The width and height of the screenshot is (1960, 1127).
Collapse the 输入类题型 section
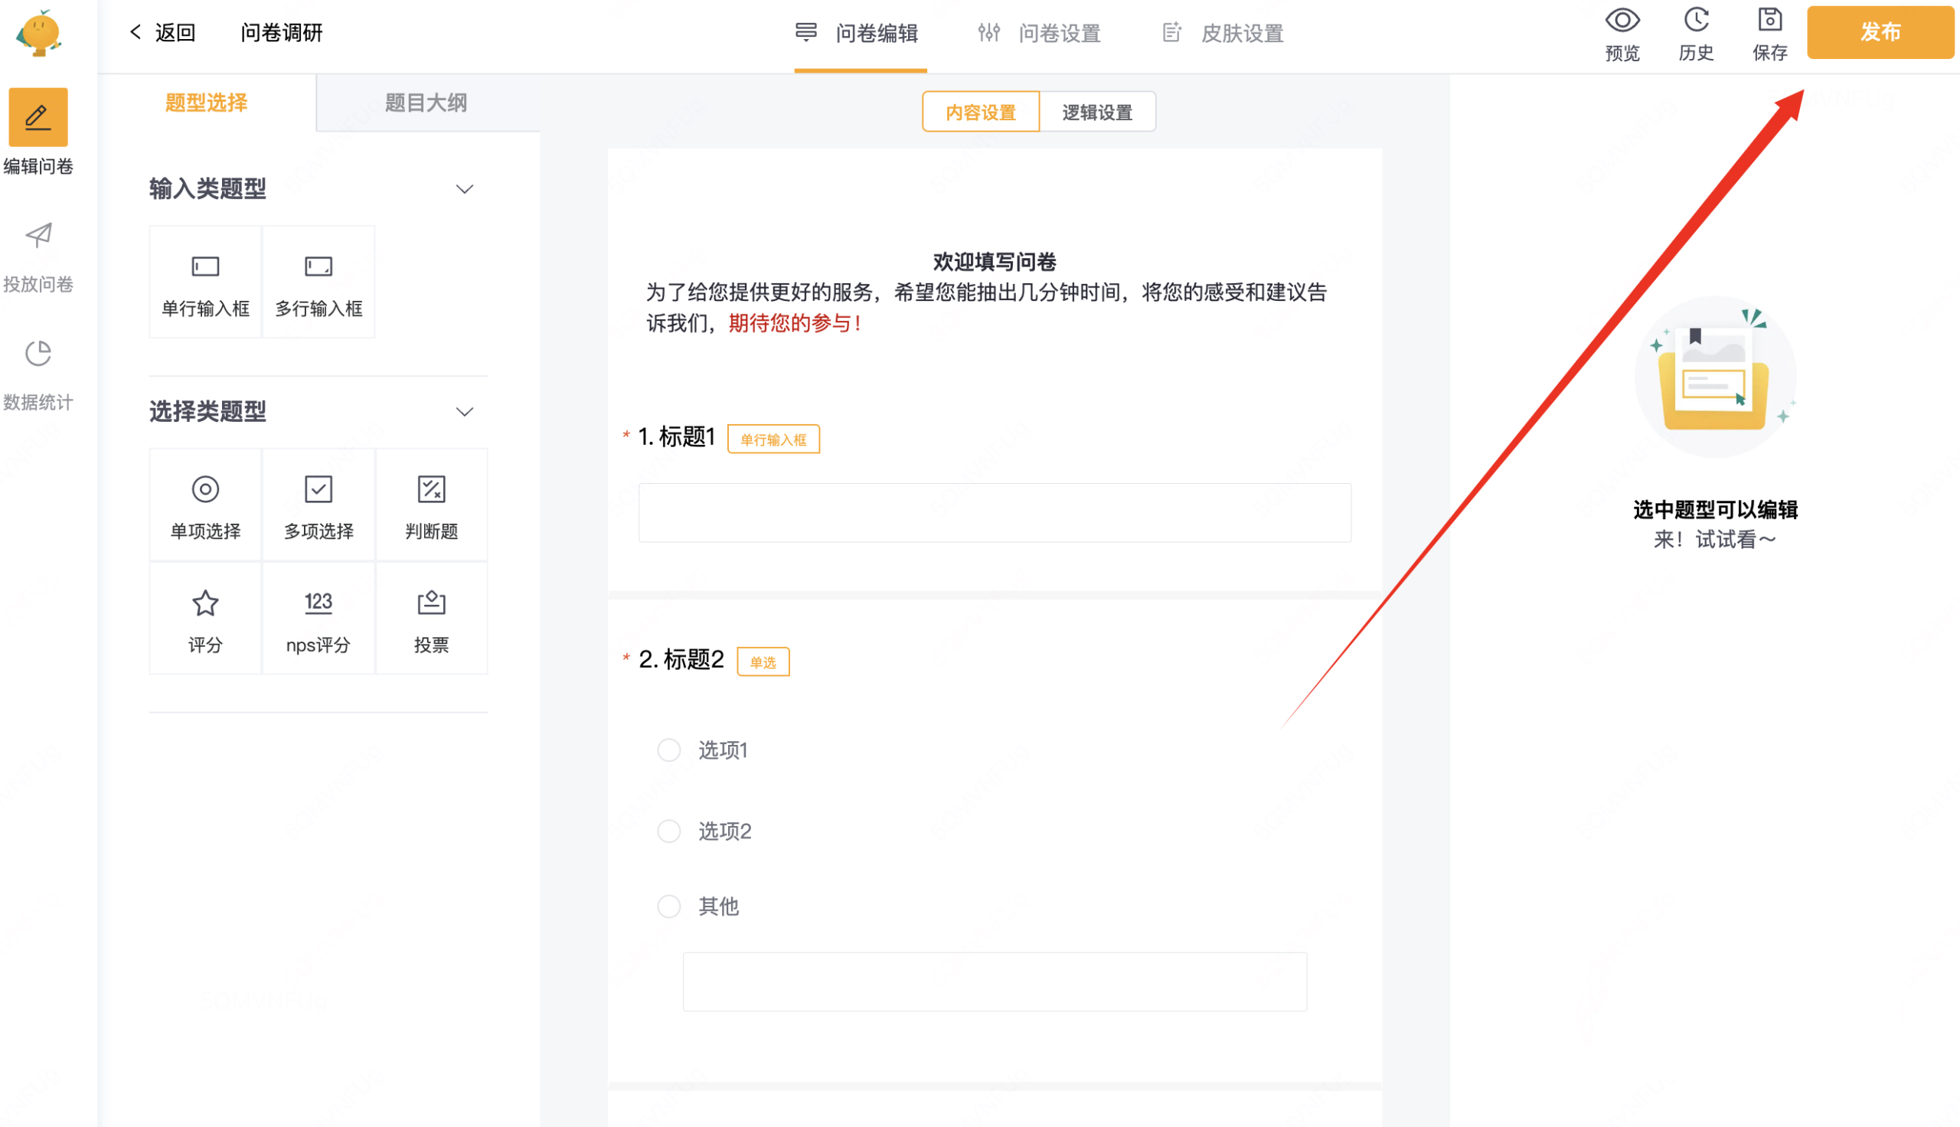click(x=464, y=190)
